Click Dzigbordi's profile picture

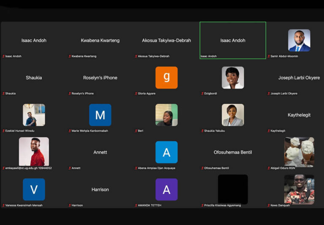[x=232, y=77]
